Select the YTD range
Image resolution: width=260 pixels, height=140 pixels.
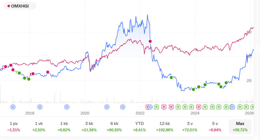point(139,127)
